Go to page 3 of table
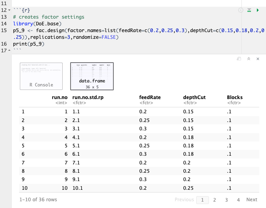Image resolution: width=266 pixels, height=208 pixels. click(x=226, y=200)
